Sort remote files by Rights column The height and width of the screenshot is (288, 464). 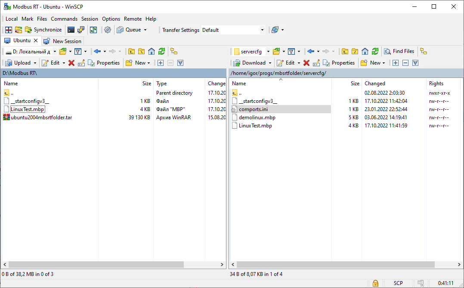click(x=436, y=84)
